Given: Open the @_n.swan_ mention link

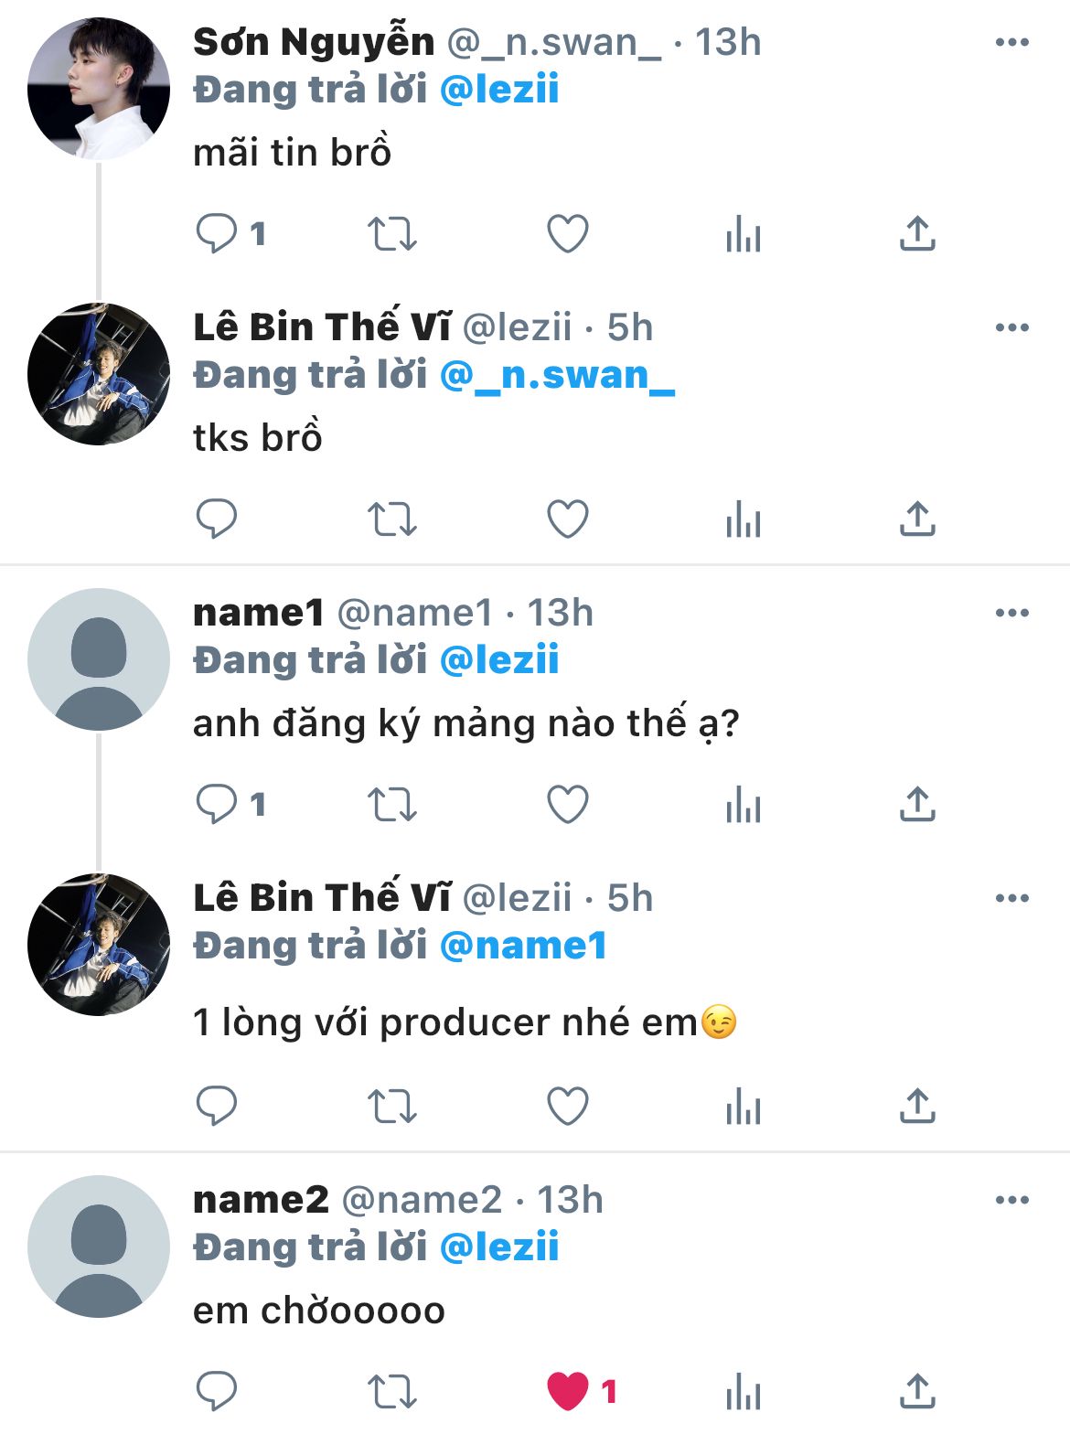Looking at the screenshot, I should point(557,375).
